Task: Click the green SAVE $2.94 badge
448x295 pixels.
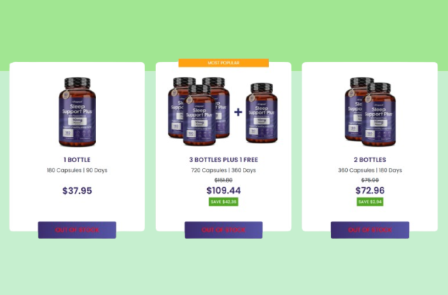Action: click(370, 202)
